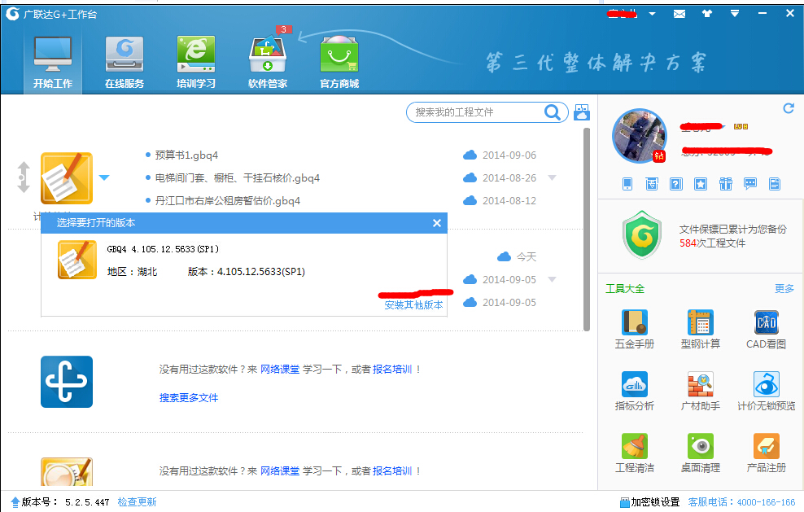
Task: Open file 丹江口市右岸公租房暂估价.gbq4
Action: [x=228, y=200]
